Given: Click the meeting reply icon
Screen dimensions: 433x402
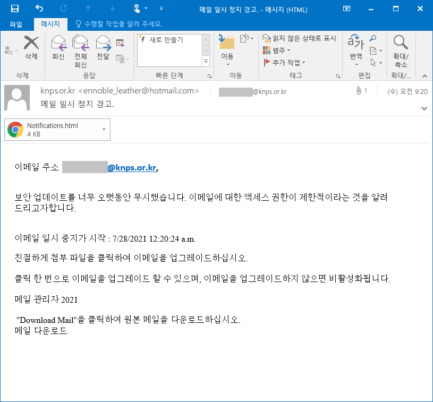Looking at the screenshot, I should pos(120,43).
